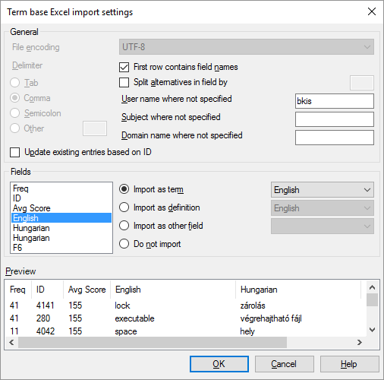Screen dimensions: 384x380
Task: Click the 'végrehajtható fájl' cell in Preview
Action: tap(271, 318)
